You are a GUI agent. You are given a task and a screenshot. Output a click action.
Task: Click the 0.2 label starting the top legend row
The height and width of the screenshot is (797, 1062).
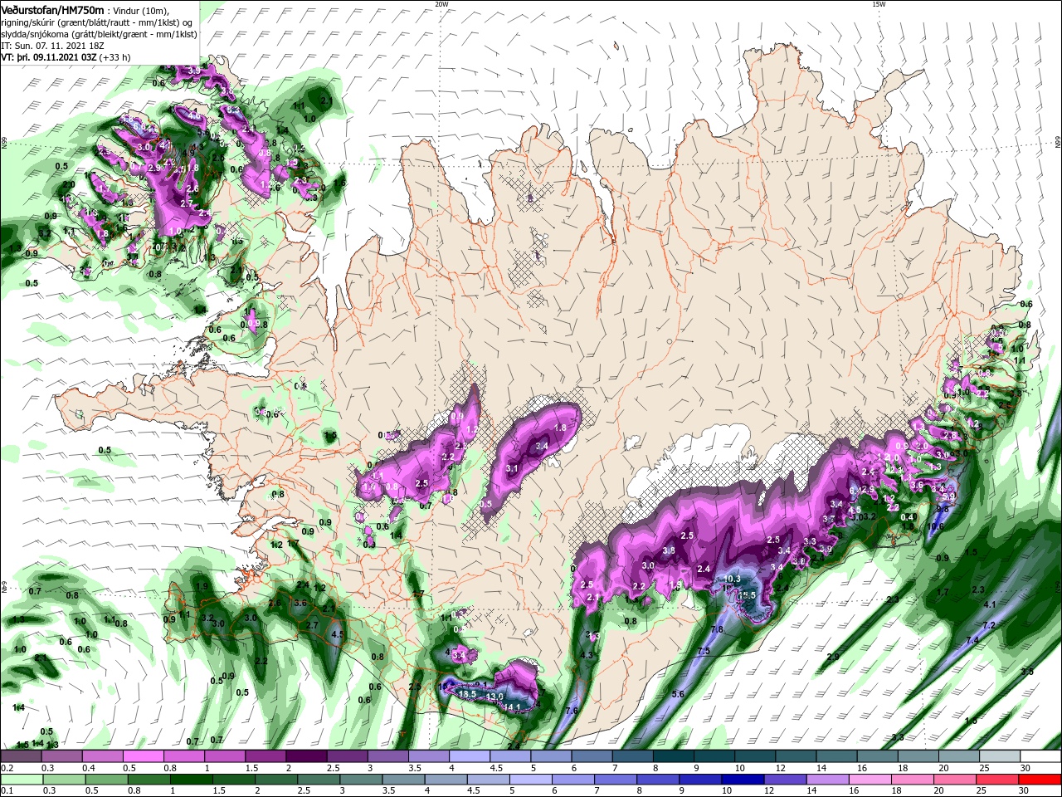(x=7, y=768)
